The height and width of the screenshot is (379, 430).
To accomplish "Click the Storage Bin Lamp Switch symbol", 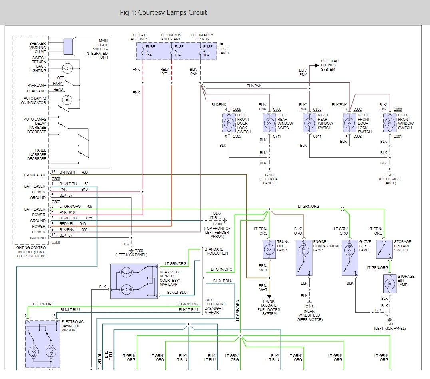I will [384, 249].
